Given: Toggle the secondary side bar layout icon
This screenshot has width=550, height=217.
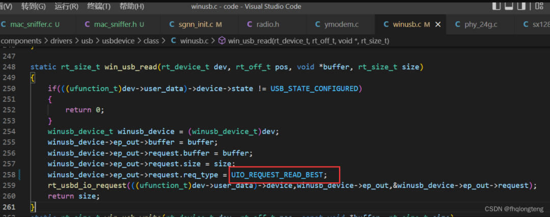Looking at the screenshot, I should [522, 6].
